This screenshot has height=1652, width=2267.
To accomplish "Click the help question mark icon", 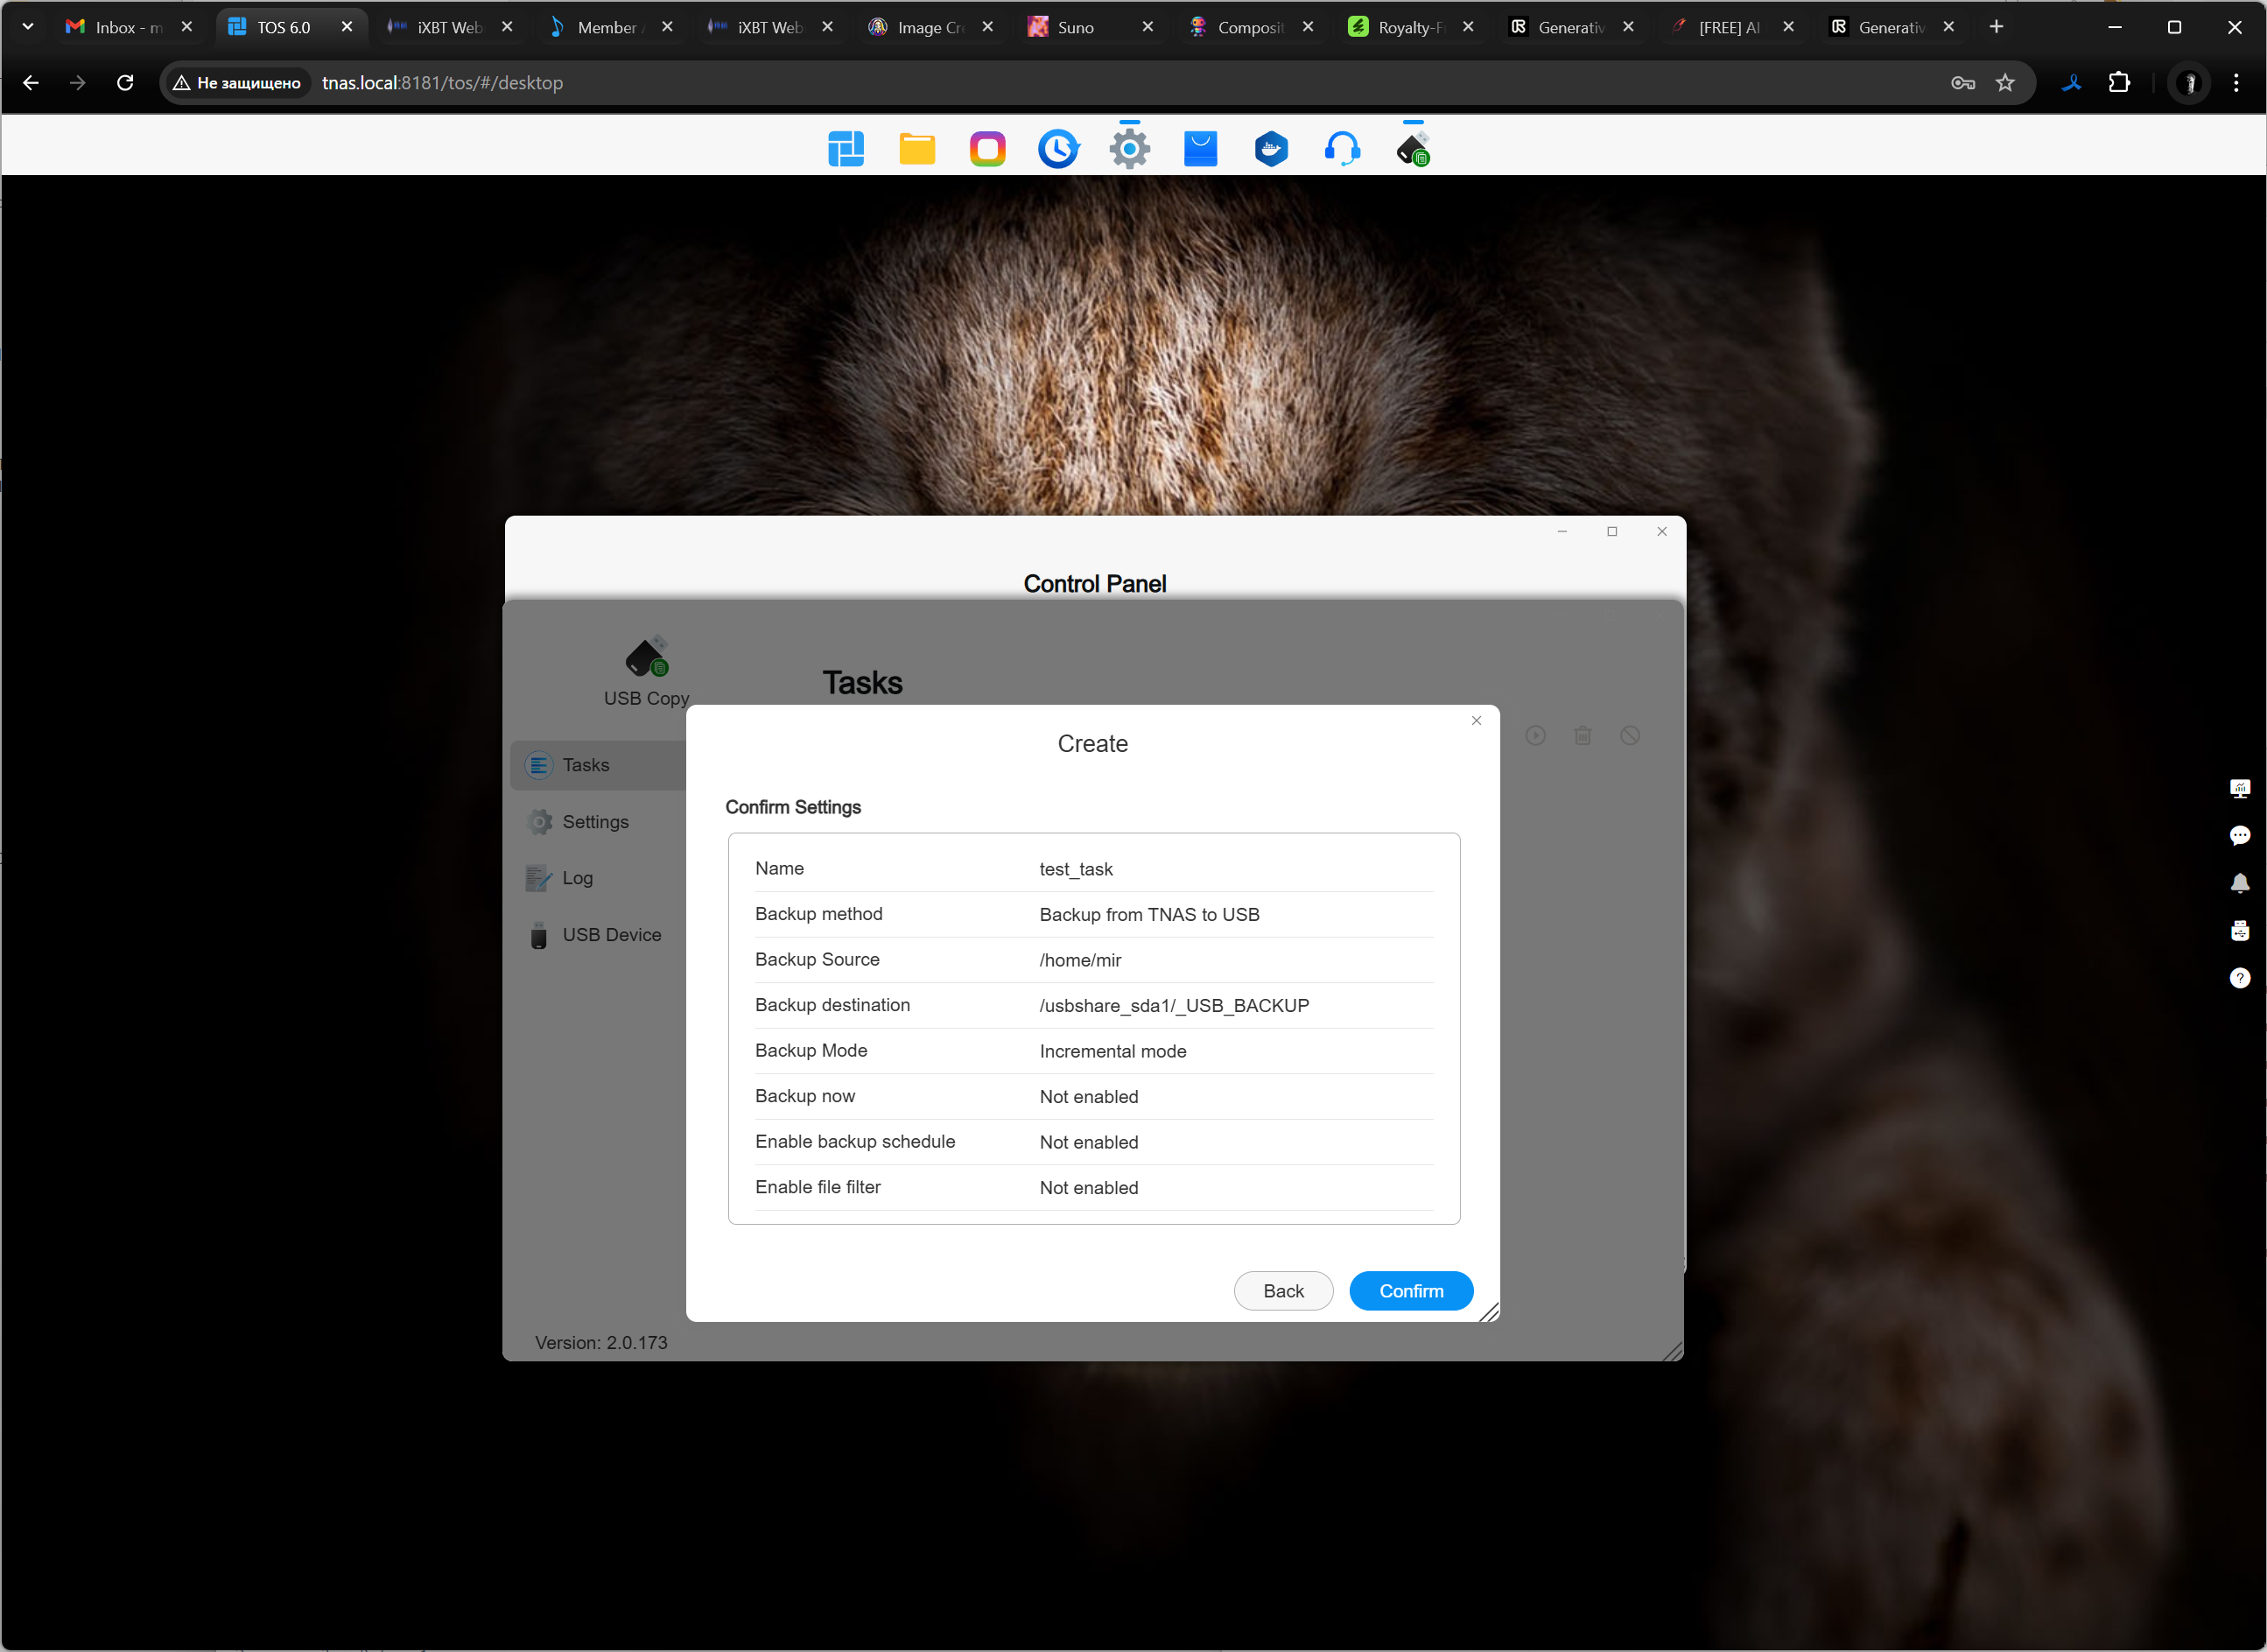I will click(x=2239, y=978).
